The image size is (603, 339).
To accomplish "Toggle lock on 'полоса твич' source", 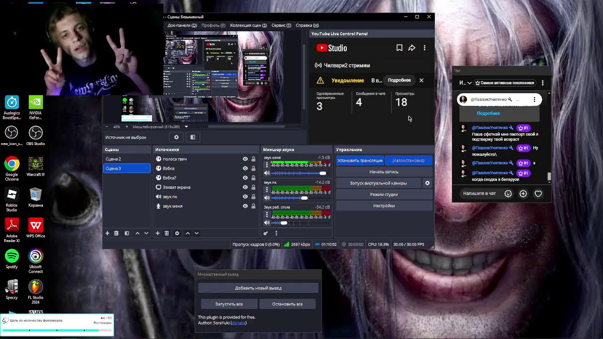I will [x=253, y=159].
